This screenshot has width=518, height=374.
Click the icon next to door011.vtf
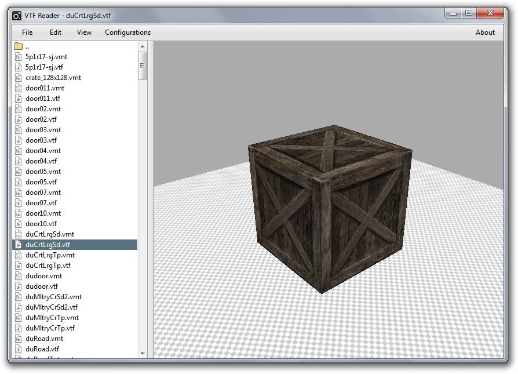click(18, 99)
